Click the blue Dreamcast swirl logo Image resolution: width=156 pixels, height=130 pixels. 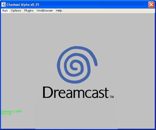click(77, 65)
